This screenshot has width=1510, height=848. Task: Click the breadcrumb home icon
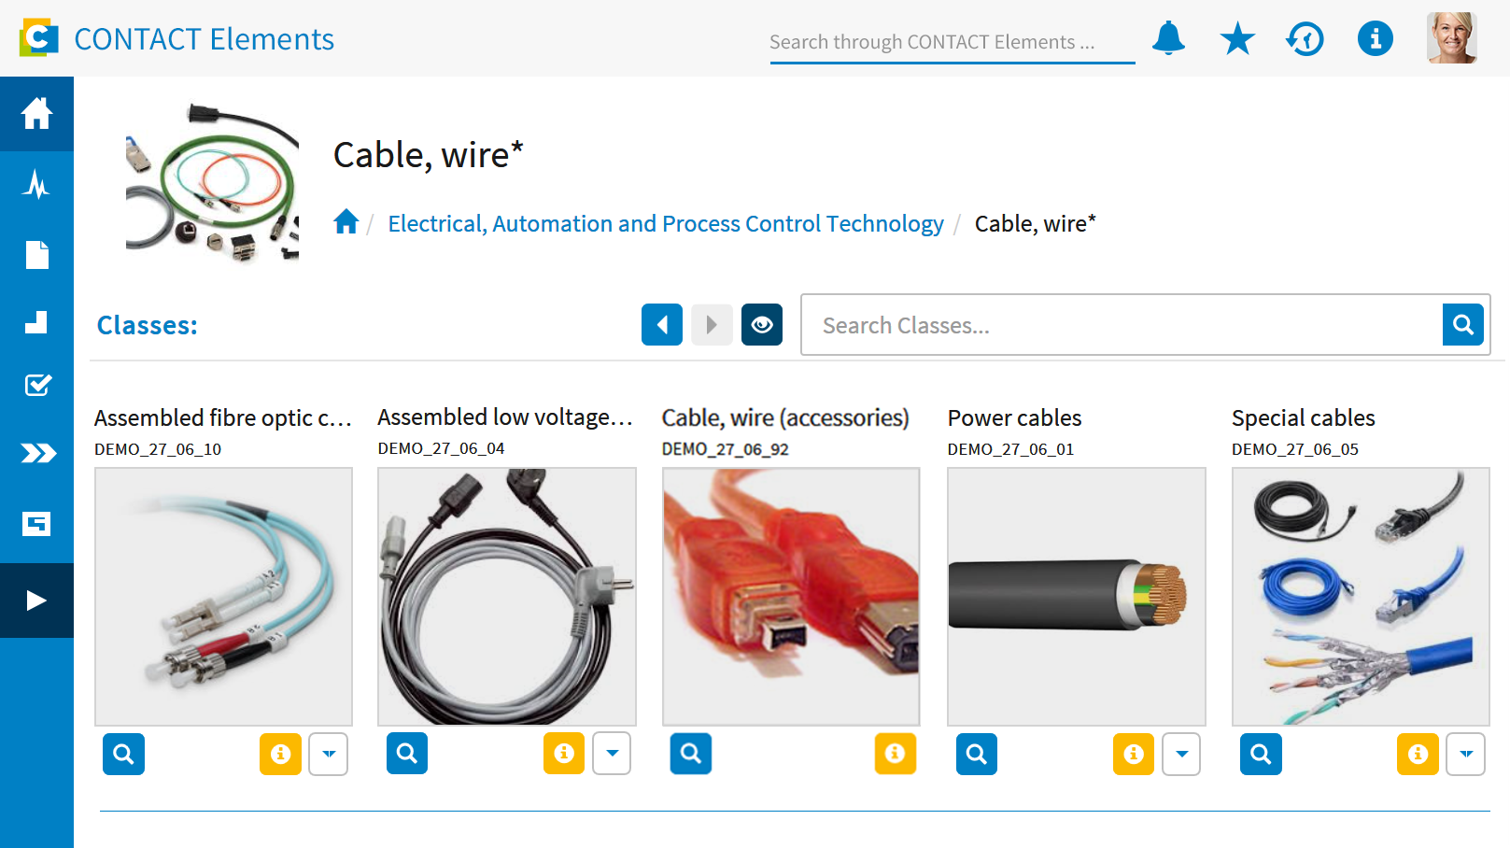346,222
